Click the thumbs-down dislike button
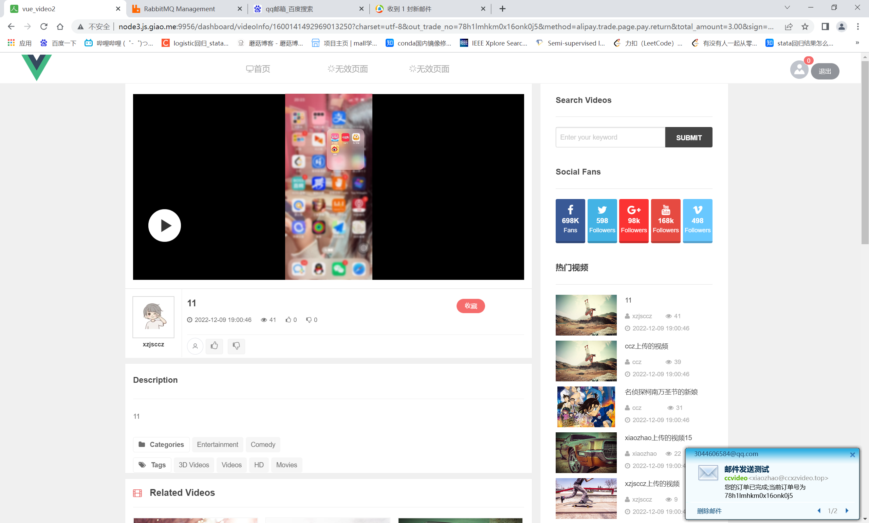 pyautogui.click(x=236, y=346)
